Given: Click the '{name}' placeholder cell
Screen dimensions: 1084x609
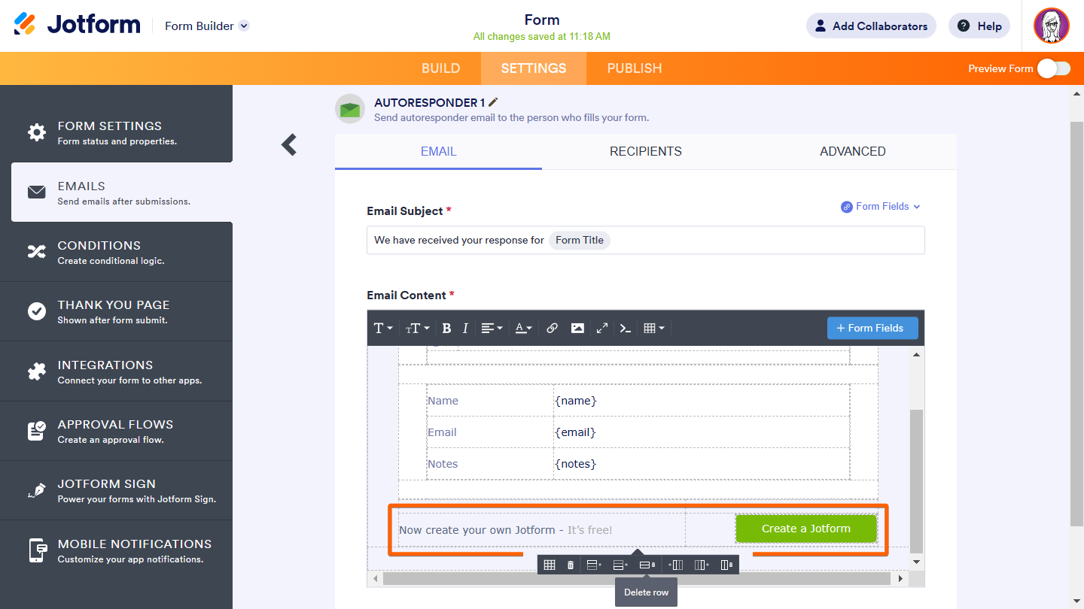Looking at the screenshot, I should (x=702, y=401).
